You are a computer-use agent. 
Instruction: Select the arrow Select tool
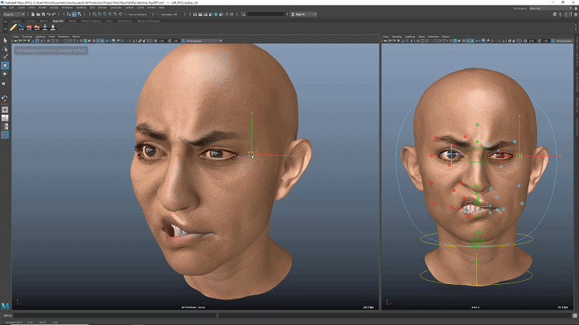click(x=5, y=39)
